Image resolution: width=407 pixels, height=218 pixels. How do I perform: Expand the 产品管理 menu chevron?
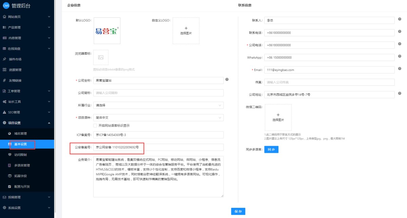[49, 27]
